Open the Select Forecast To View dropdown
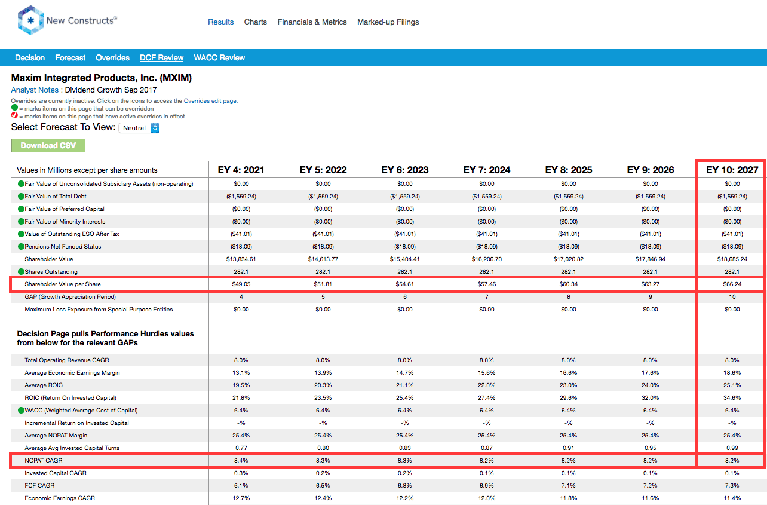 pyautogui.click(x=139, y=128)
